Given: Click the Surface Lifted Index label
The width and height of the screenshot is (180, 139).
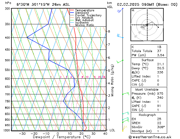Looking at the screenshot, I should point(141,76).
